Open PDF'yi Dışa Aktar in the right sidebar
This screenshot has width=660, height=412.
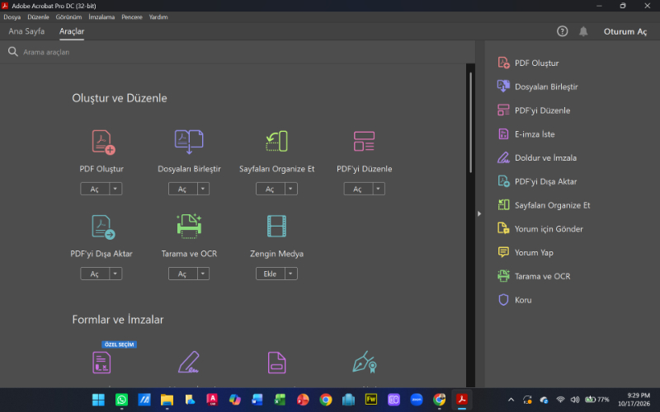(x=537, y=181)
